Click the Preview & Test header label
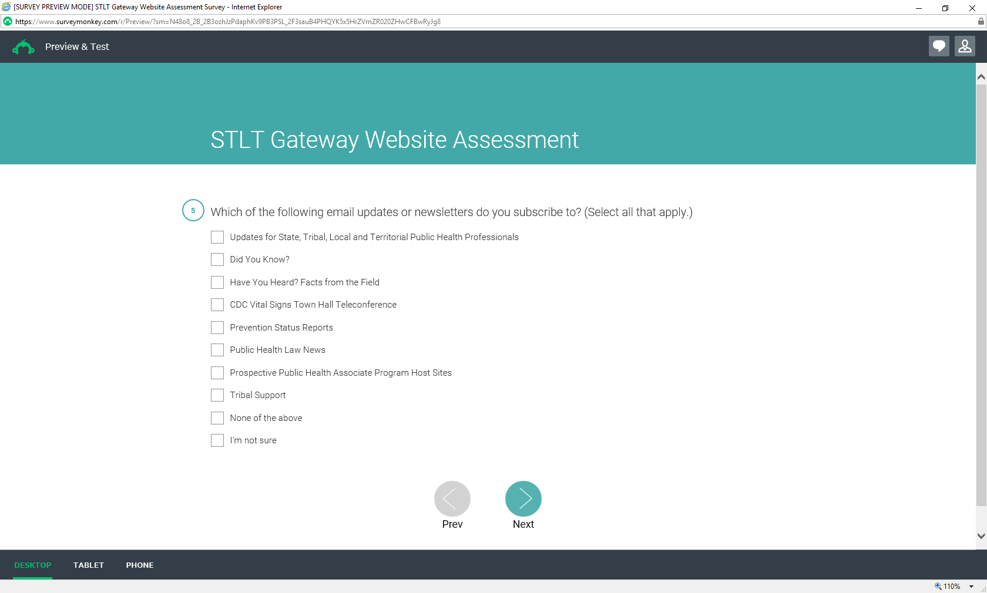987x593 pixels. [77, 46]
